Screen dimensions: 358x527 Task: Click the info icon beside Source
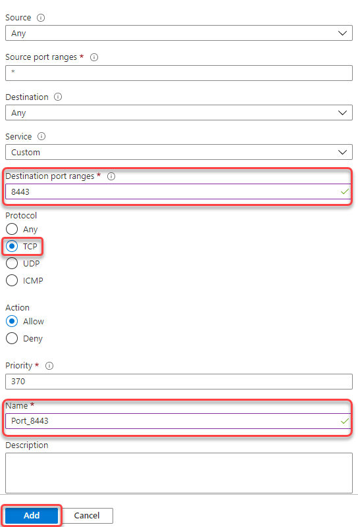41,18
